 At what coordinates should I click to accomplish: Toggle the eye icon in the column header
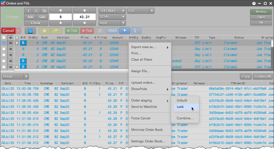[x=10, y=38]
